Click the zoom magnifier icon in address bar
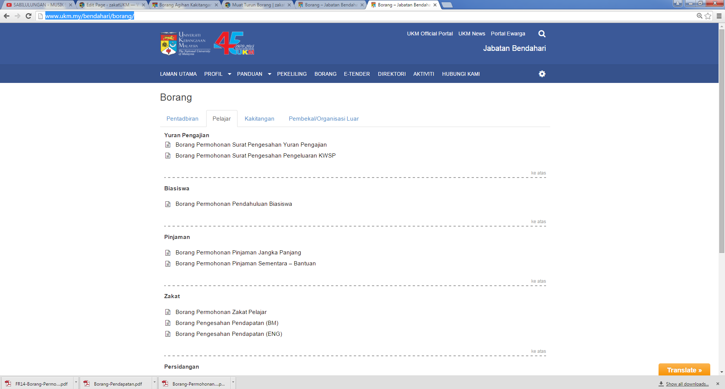This screenshot has height=389, width=725. pyautogui.click(x=699, y=16)
